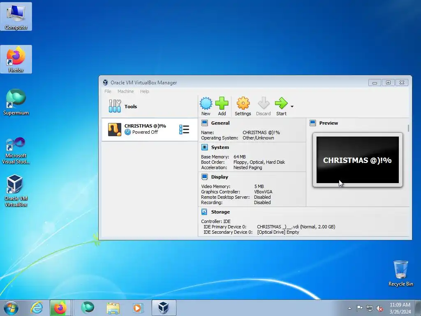Switch to Firefox in the taskbar

point(60,308)
